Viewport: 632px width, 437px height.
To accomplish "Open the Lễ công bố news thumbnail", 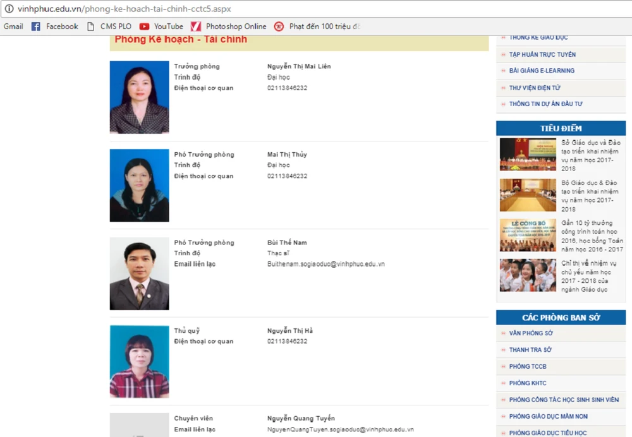I will (528, 236).
